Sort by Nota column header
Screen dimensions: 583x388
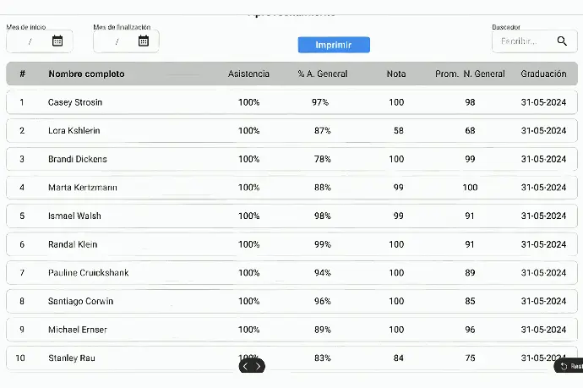click(396, 74)
